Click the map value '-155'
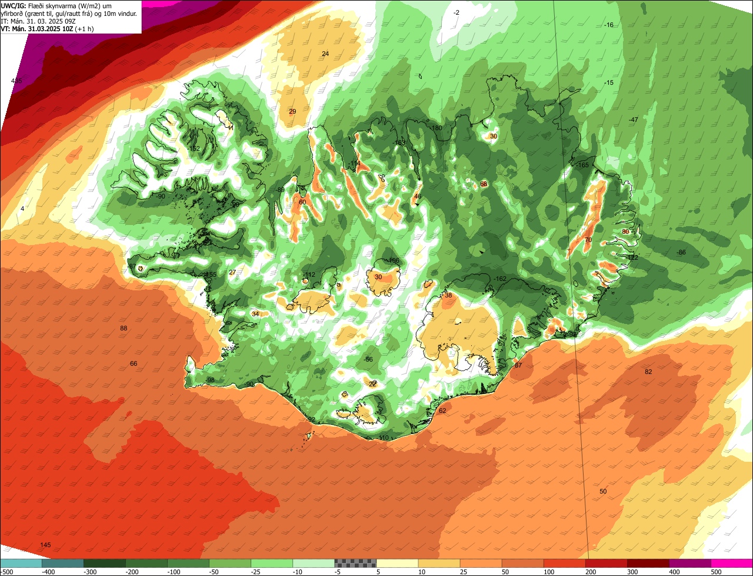The image size is (753, 576). point(210,274)
